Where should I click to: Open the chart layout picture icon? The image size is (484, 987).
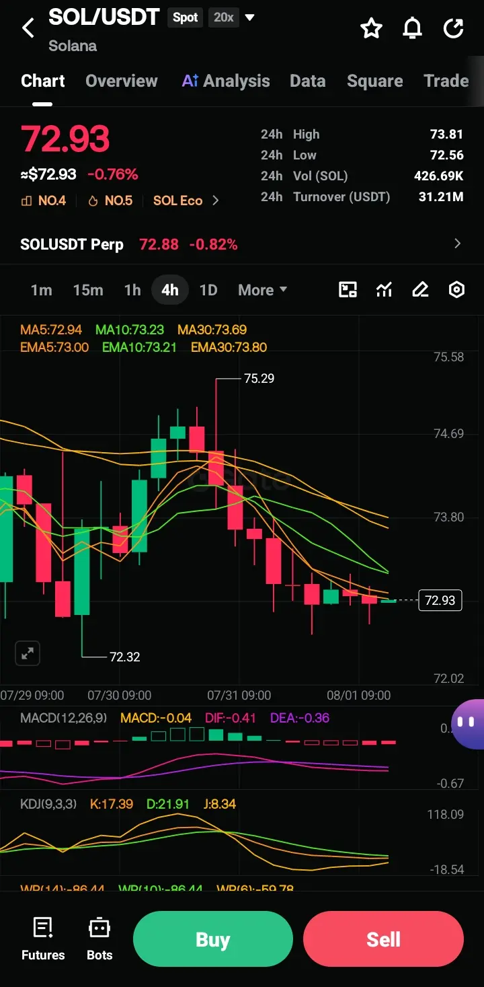click(x=348, y=290)
